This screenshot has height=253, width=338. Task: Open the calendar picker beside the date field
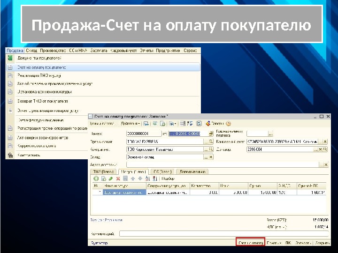coord(211,134)
